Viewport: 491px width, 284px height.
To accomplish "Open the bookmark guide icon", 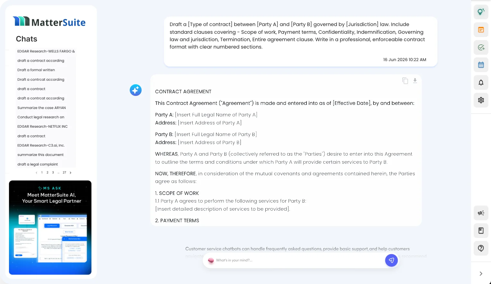I will click(x=481, y=231).
